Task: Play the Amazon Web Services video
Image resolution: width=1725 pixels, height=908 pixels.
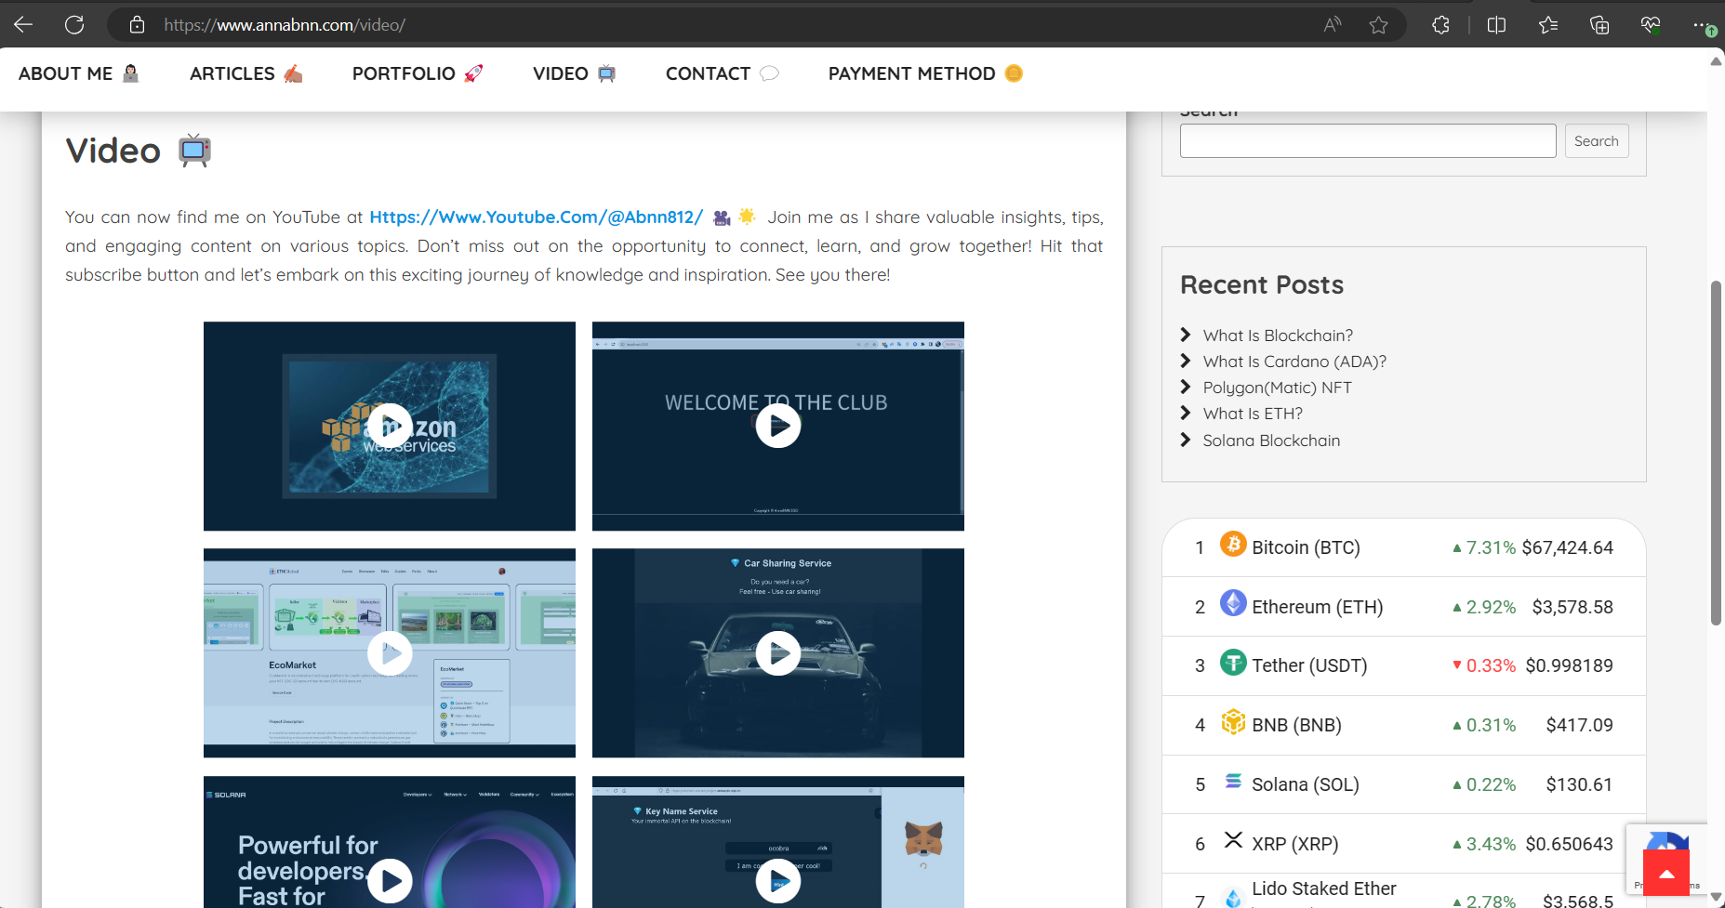Action: coord(390,426)
